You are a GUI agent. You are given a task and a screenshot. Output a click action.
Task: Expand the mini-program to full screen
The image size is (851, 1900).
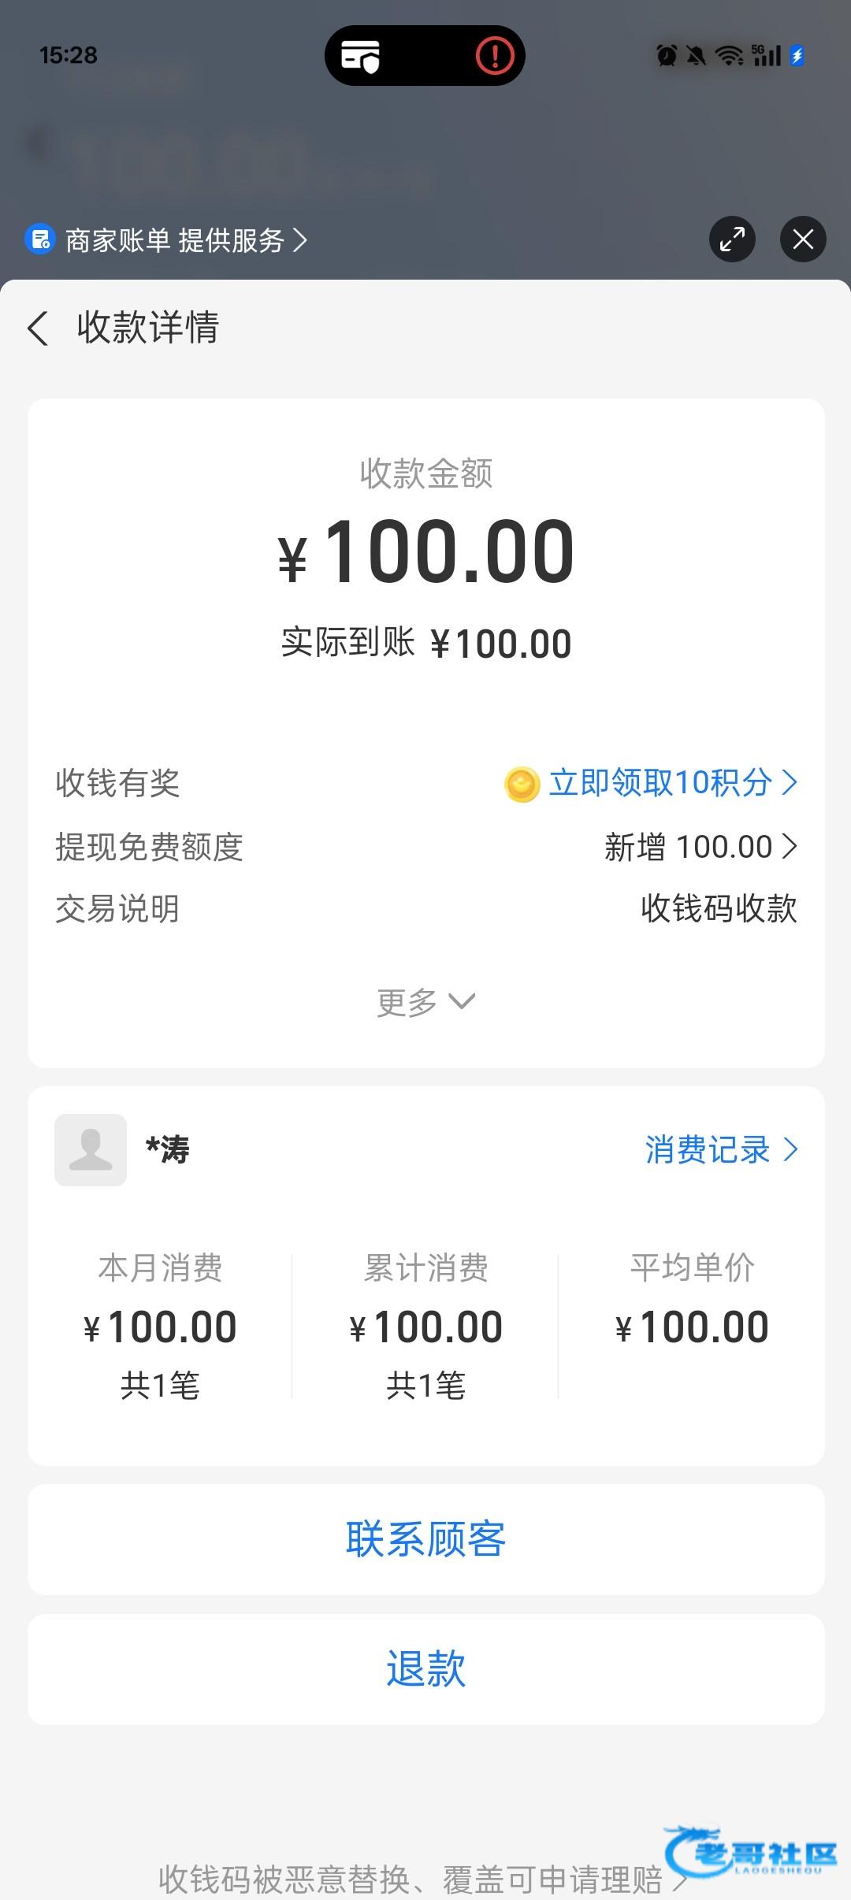732,239
